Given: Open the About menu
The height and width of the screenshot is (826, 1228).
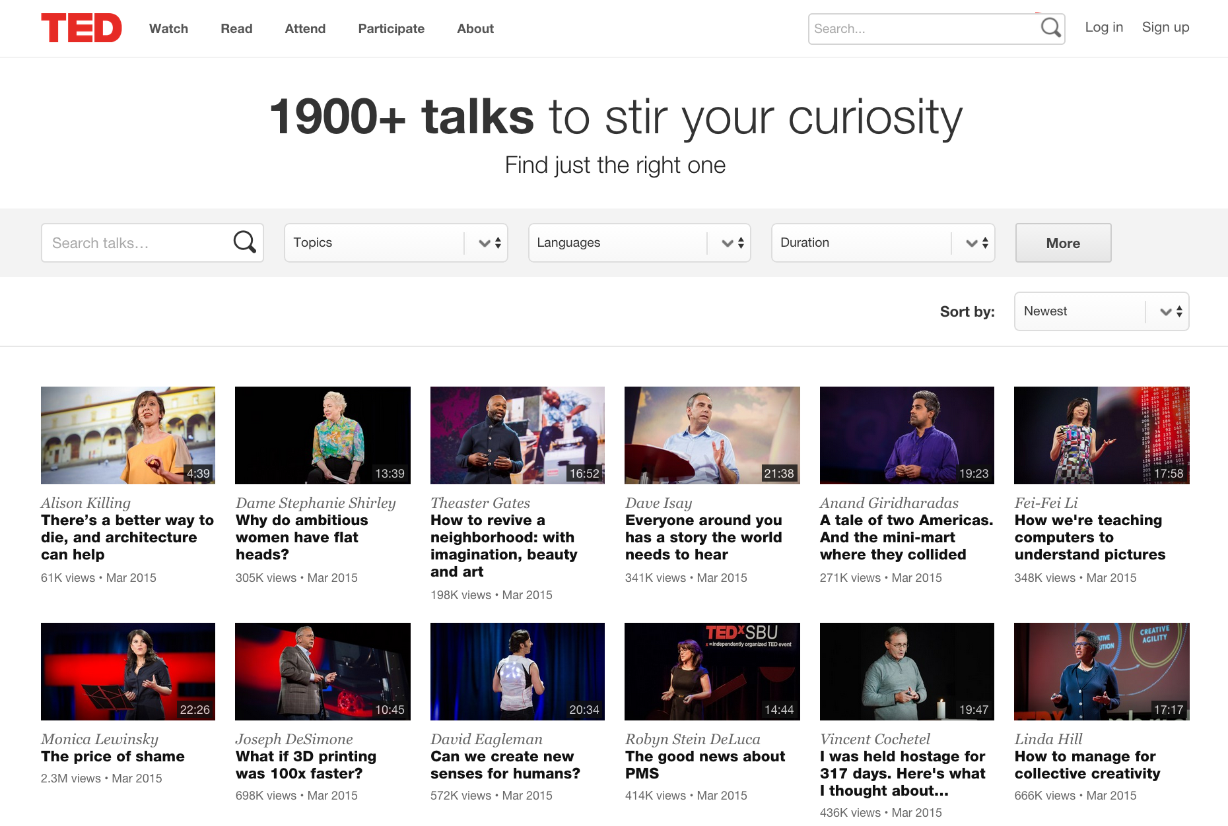Looking at the screenshot, I should point(475,28).
